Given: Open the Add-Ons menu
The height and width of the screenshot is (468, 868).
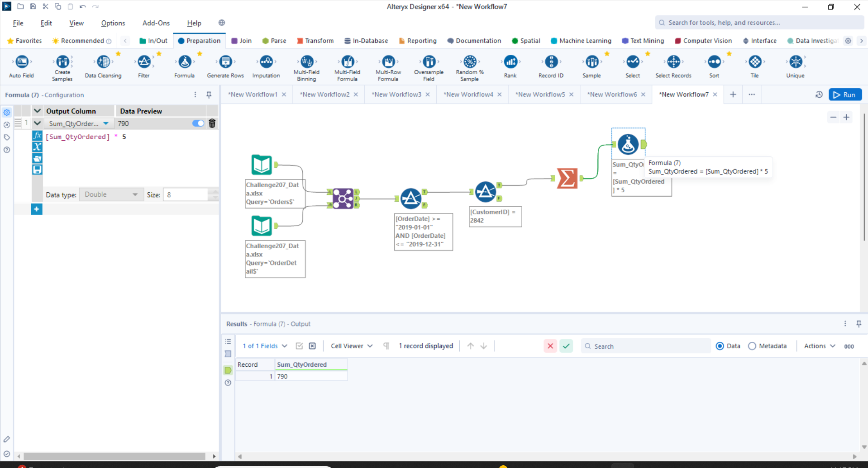Looking at the screenshot, I should [x=156, y=23].
